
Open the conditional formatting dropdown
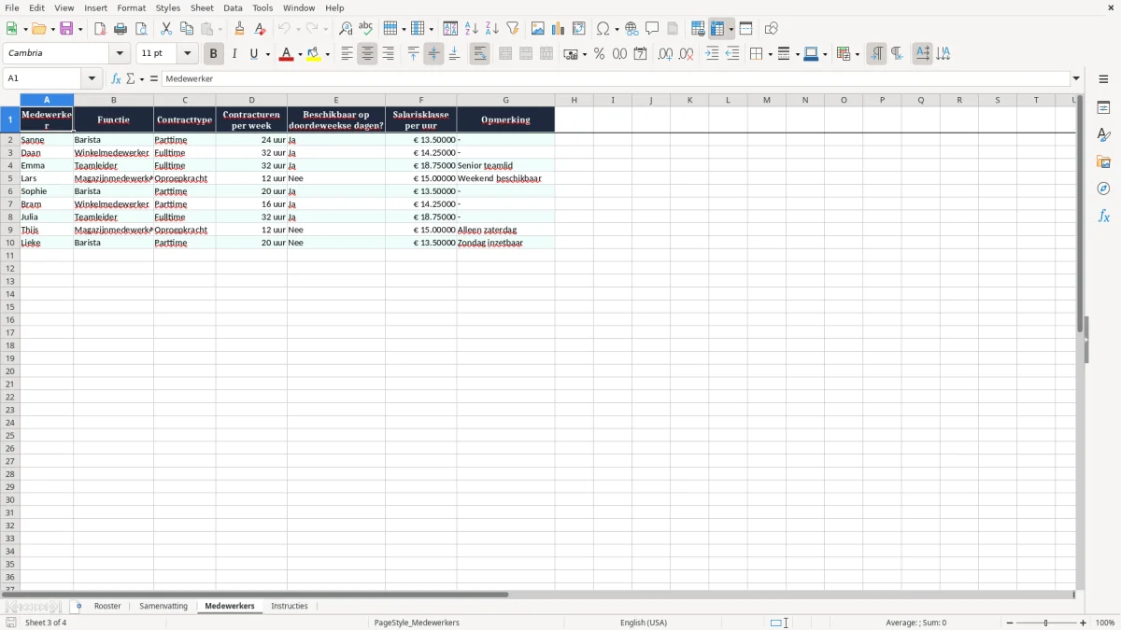pos(857,54)
